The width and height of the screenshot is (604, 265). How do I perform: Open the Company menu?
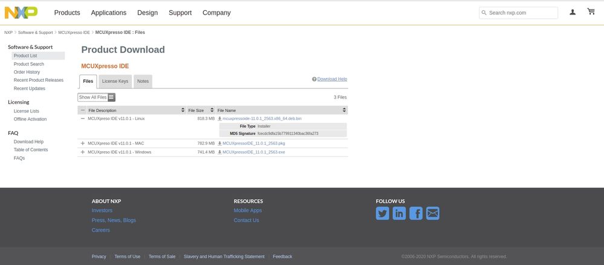coord(216,13)
